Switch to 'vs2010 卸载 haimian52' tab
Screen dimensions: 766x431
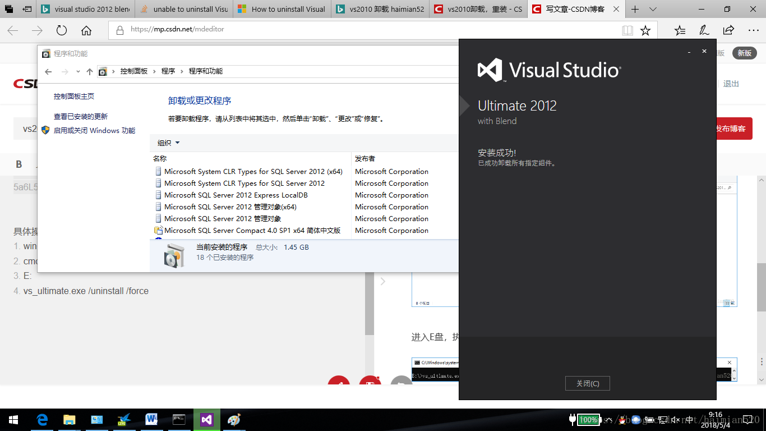(380, 9)
